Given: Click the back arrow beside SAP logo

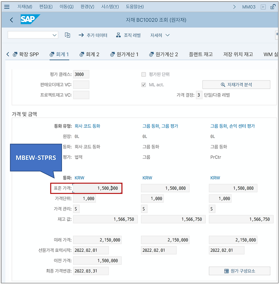Looking at the screenshot, I should pyautogui.click(x=12, y=20).
